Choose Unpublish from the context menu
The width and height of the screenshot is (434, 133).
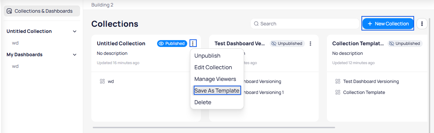pyautogui.click(x=207, y=56)
